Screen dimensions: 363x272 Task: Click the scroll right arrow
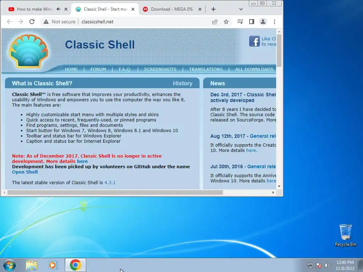pos(273,192)
